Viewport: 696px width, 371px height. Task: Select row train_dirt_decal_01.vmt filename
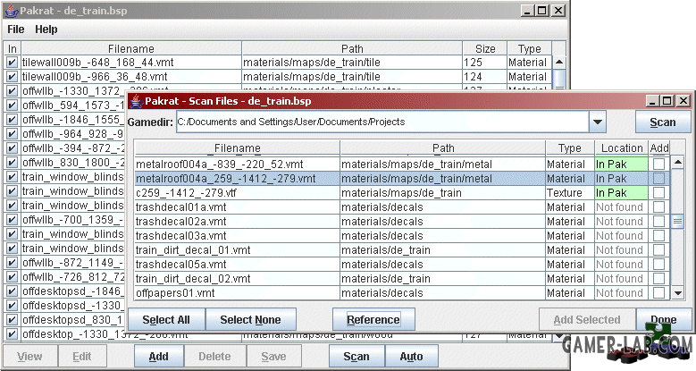tap(193, 250)
